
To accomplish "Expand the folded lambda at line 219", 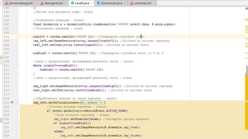I will 18,103.
